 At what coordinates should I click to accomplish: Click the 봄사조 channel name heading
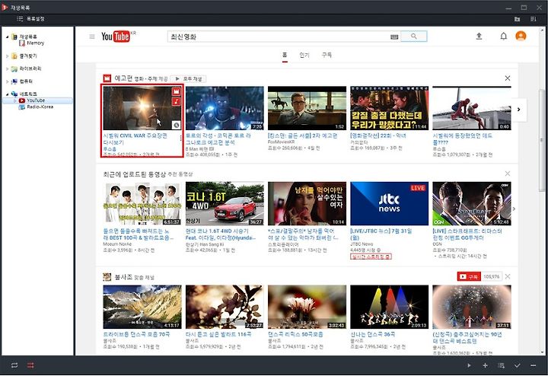pyautogui.click(x=123, y=277)
